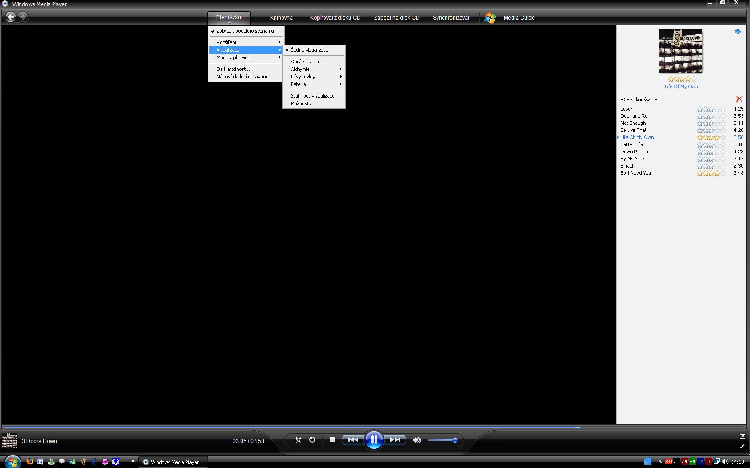750x468 pixels.
Task: Click the Windows Media Player taskbar button
Action: 173,462
